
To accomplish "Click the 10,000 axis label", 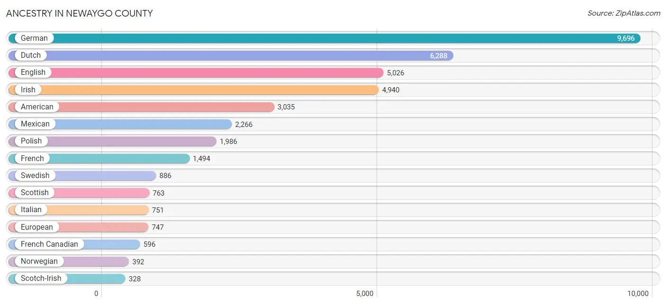I will (638, 294).
